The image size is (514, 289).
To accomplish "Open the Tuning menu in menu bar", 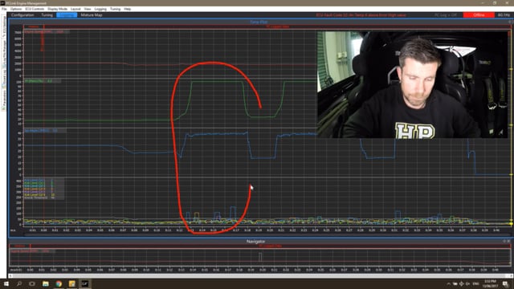I will [x=115, y=9].
